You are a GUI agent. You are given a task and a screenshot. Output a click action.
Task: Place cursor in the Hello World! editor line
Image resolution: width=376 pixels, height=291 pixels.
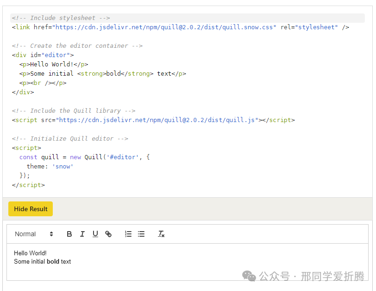(30, 253)
